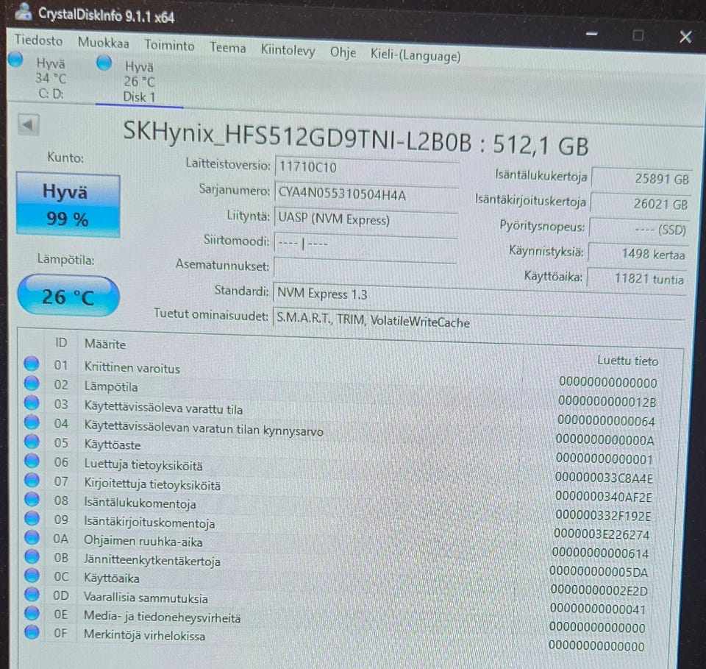The image size is (706, 669).
Task: Click status icon for 07 Kirjoitettuja tietoyksiköitä
Action: (x=32, y=481)
